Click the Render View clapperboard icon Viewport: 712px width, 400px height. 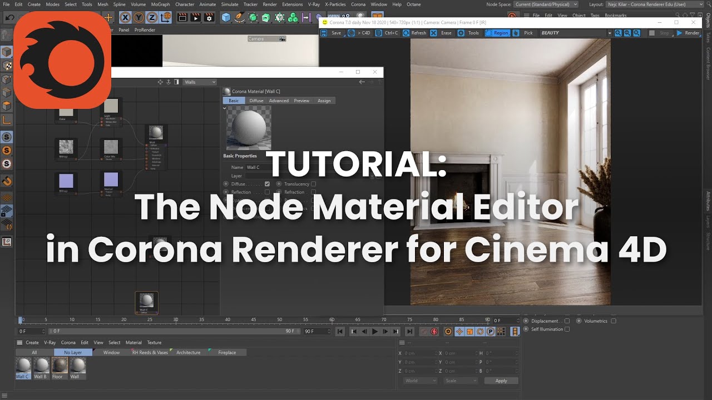tap(182, 18)
